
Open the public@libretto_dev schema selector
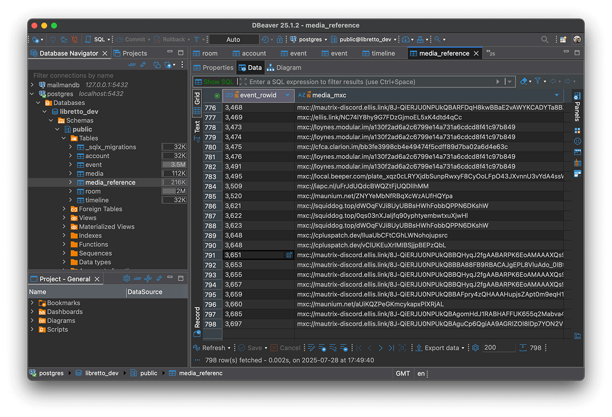pos(364,39)
